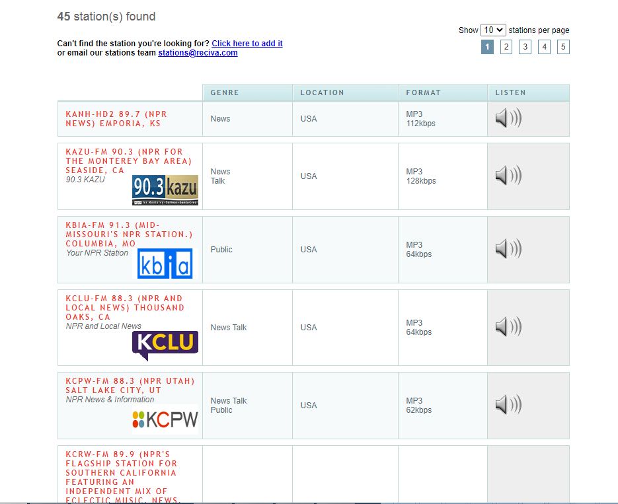Go to results page 2
Image resolution: width=618 pixels, height=504 pixels.
pyautogui.click(x=506, y=46)
